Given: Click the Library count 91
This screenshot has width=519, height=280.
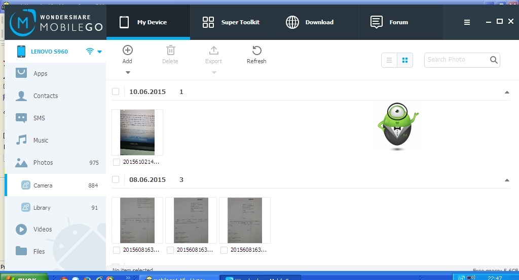Looking at the screenshot, I should [x=95, y=208].
